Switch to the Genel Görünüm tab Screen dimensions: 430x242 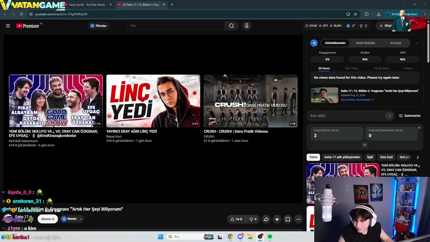coord(365,43)
